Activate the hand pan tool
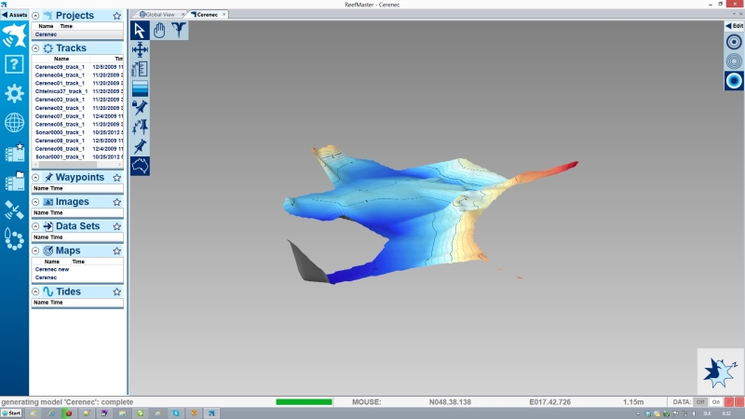The image size is (745, 419). click(159, 30)
